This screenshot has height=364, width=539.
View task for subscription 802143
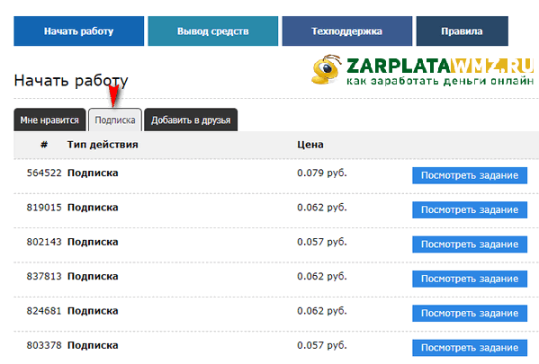tap(470, 244)
